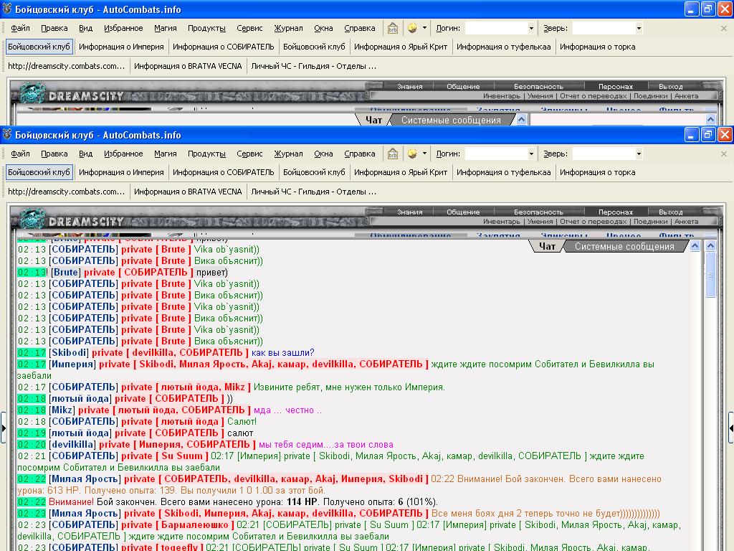Viewport: 734px width, 551px height.
Task: Open the Сервис menu in the front window
Action: [x=249, y=154]
